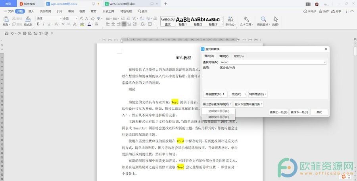357x181 pixels.
Task: Click the Find Next (F) button
Action: [x=299, y=112]
